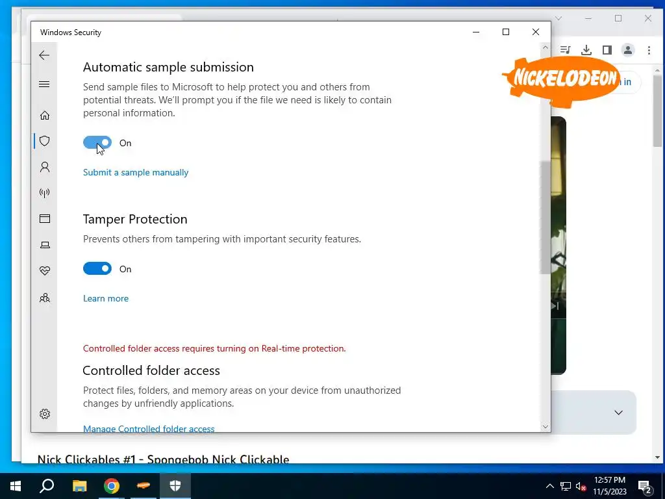Open Nickelodeon app on taskbar
Screen dimensions: 665x499
click(x=144, y=486)
